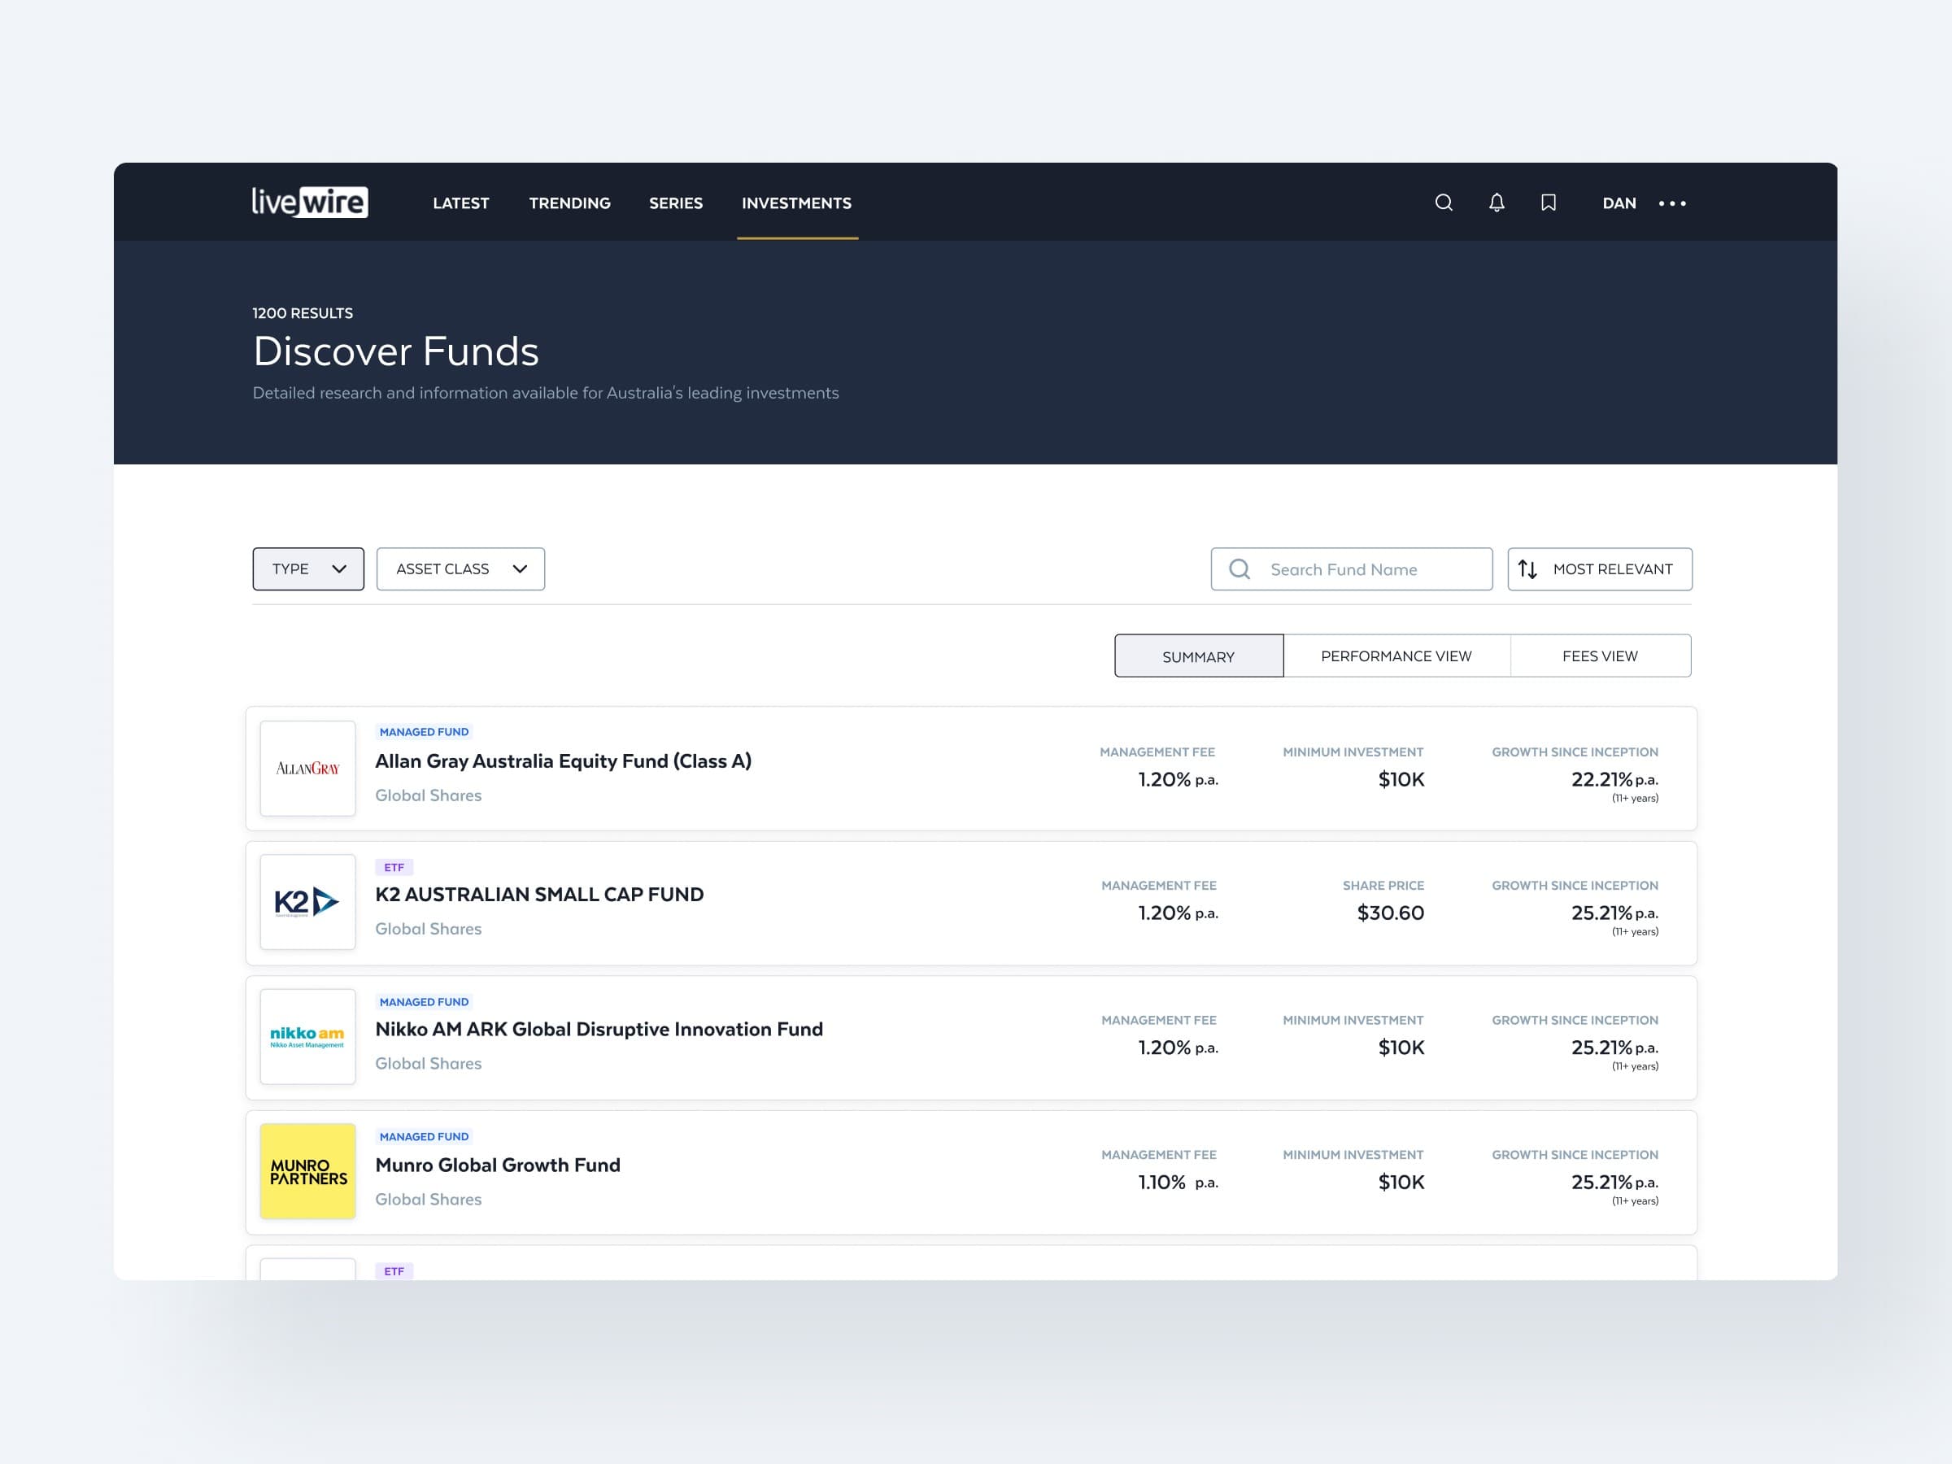1952x1464 pixels.
Task: Switch to the Performance View tab
Action: point(1397,656)
